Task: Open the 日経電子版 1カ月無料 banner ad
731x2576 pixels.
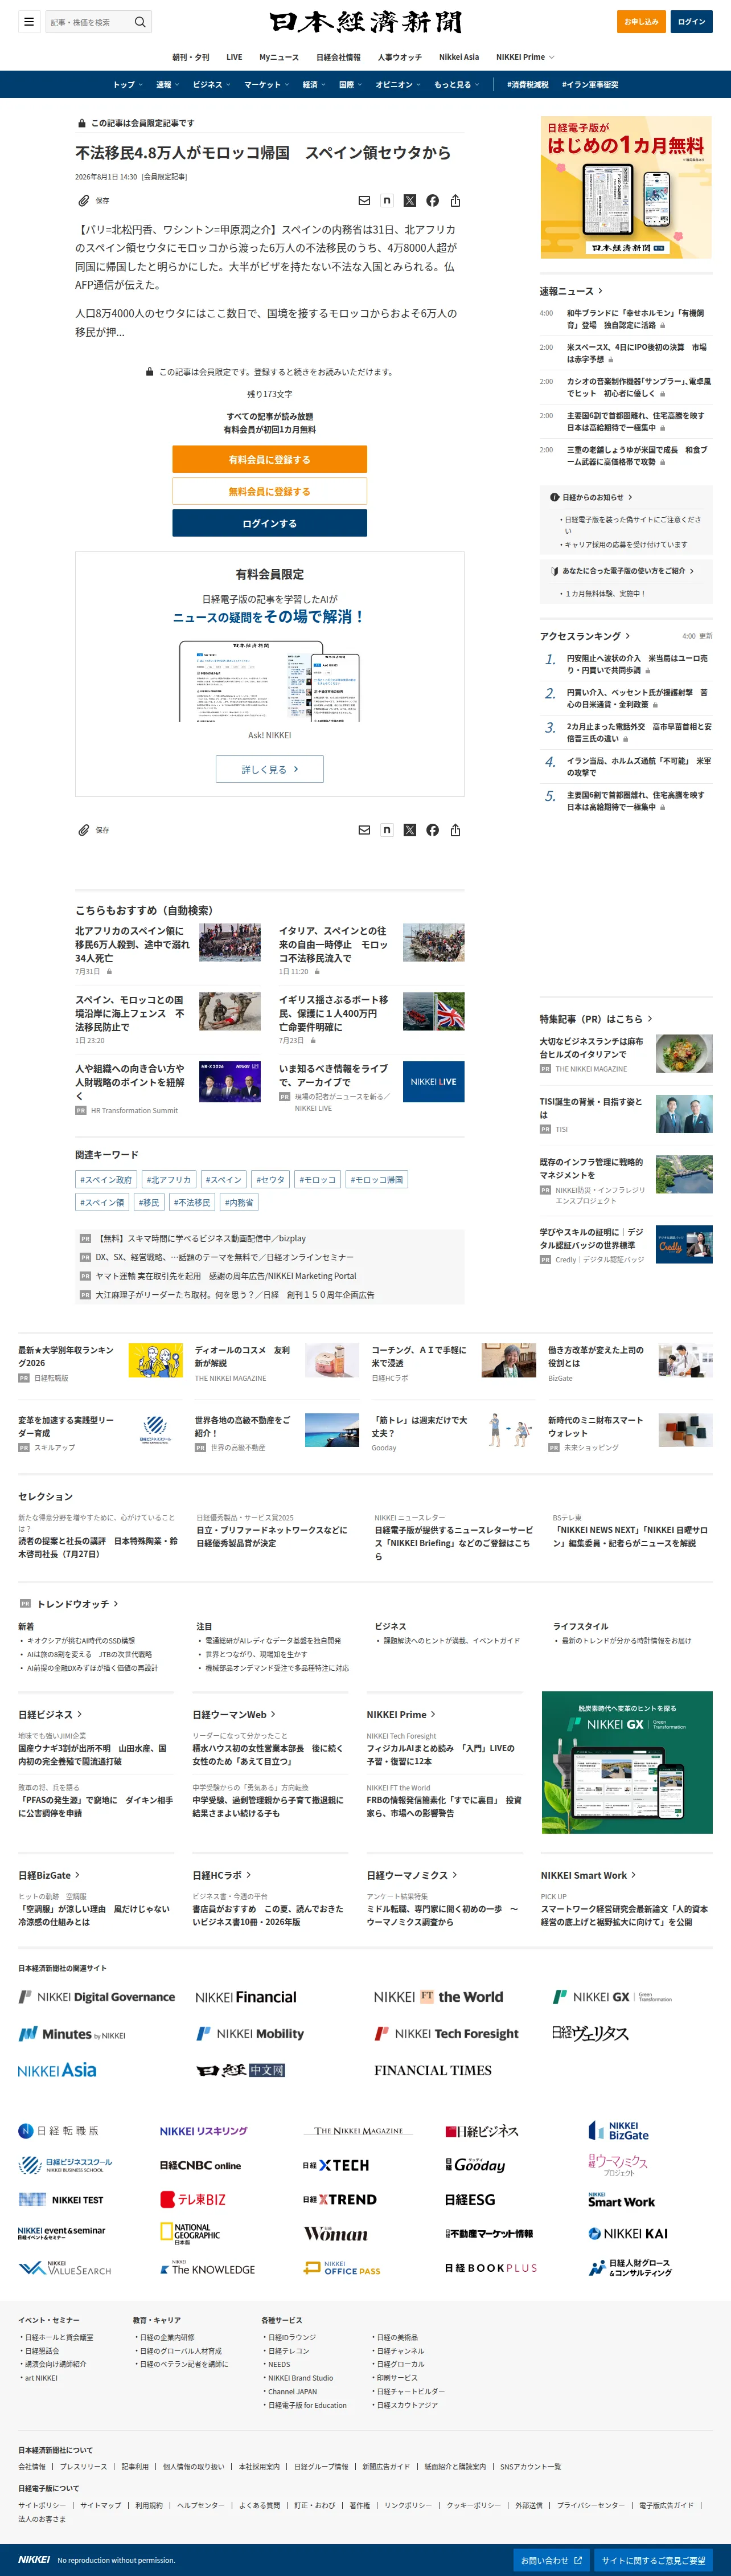Action: 626,188
